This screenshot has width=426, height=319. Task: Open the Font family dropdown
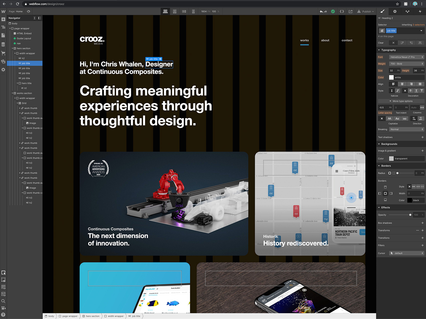coord(407,57)
